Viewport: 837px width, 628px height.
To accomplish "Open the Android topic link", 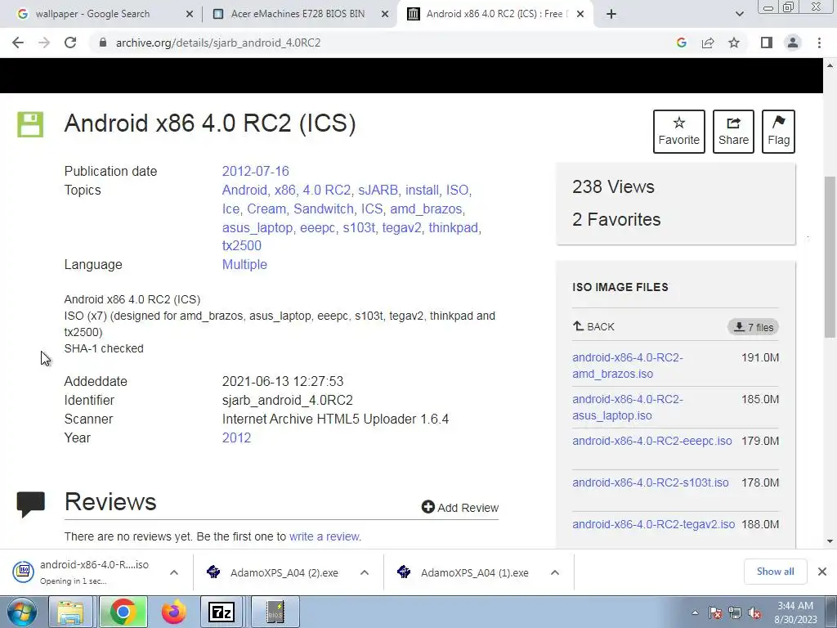I will point(244,190).
